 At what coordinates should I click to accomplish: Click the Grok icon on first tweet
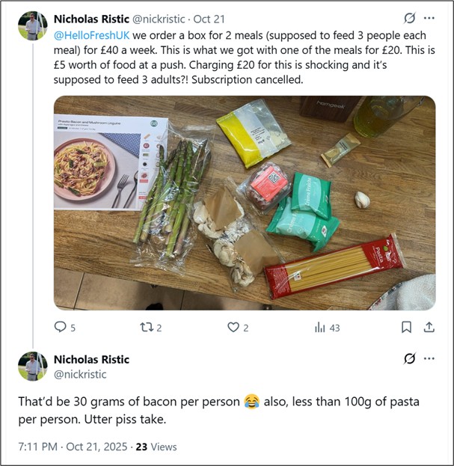coord(409,18)
